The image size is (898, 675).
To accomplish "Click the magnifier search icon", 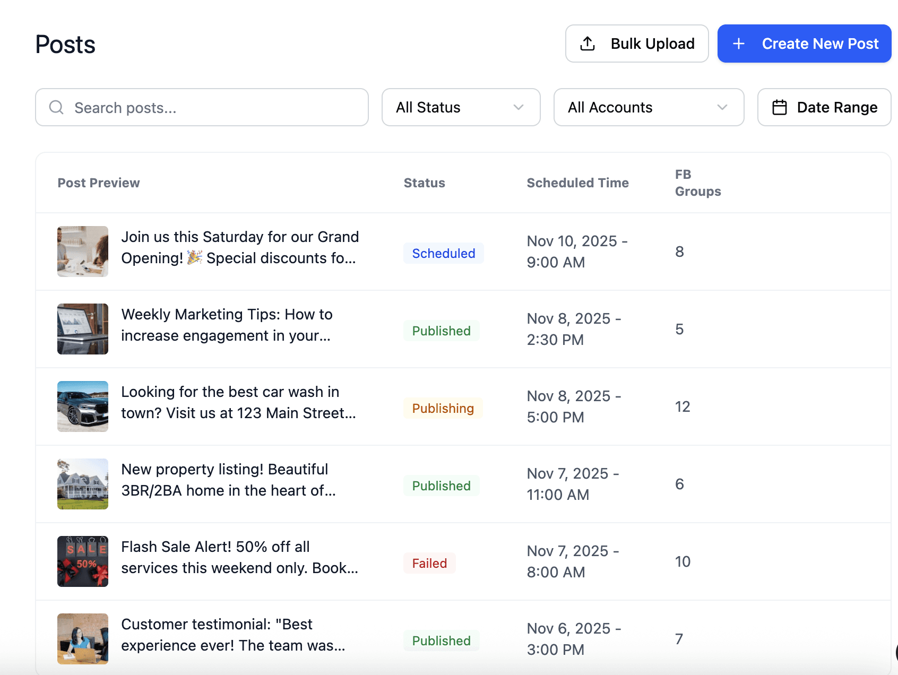I will point(56,108).
